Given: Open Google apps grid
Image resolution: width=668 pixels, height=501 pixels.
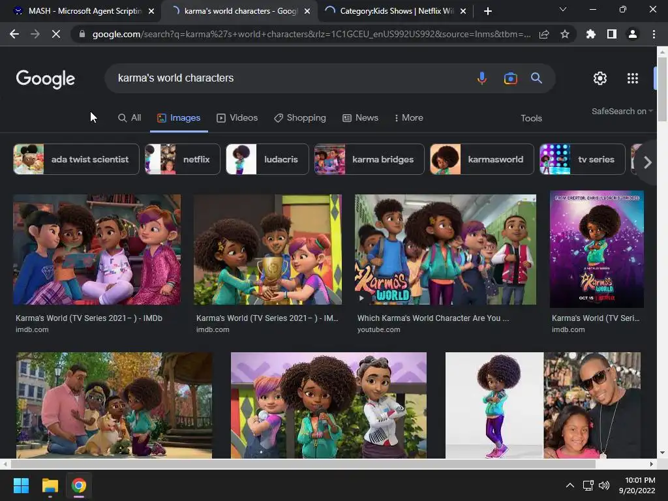Looking at the screenshot, I should click(633, 78).
